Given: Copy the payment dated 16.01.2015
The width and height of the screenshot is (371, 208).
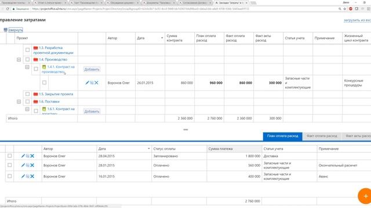Looking at the screenshot, I should (x=28, y=176).
